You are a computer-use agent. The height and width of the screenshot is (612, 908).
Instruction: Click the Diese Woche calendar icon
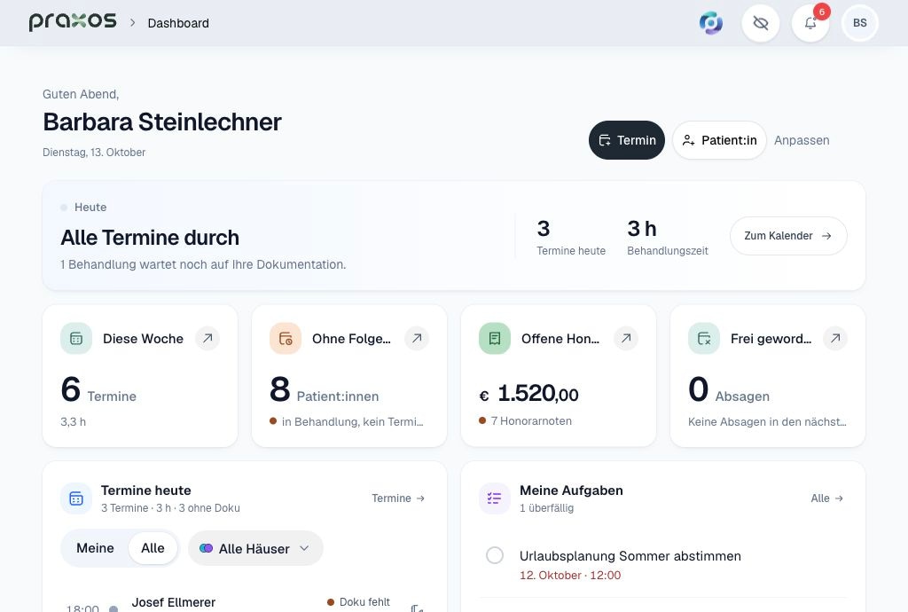(x=76, y=338)
